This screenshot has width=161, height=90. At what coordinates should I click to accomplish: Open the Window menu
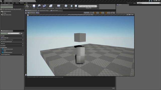[x=22, y=3]
